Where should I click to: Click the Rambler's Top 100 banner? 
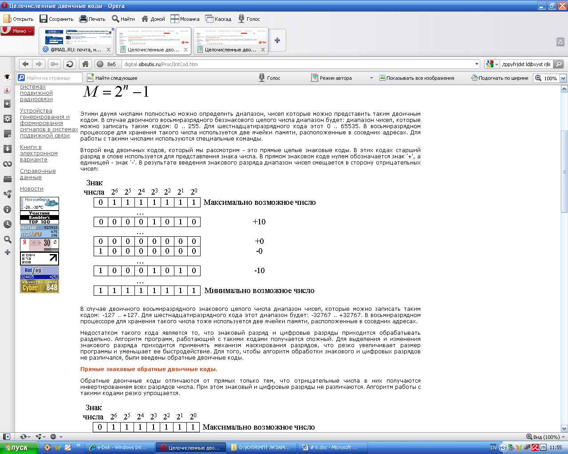[x=39, y=218]
